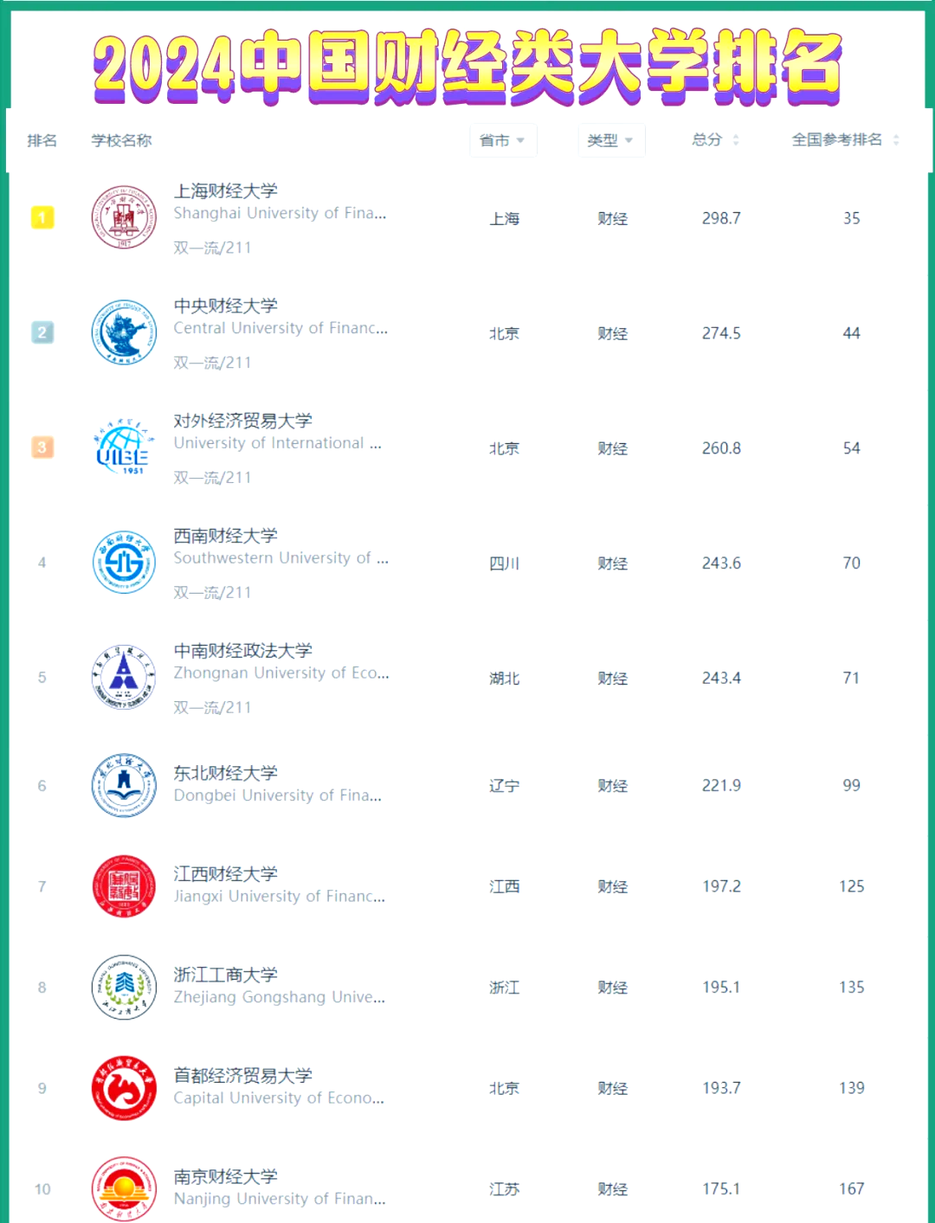Click the Zhongnan University emblem in row 5
The height and width of the screenshot is (1223, 935).
pos(124,678)
